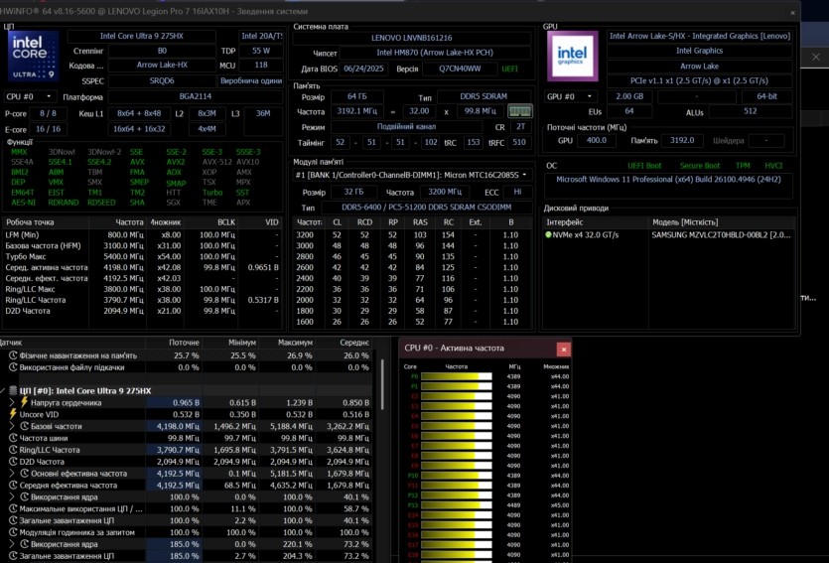Click the clock icon beside D2D Частота sensor
829x563 pixels.
click(12, 461)
